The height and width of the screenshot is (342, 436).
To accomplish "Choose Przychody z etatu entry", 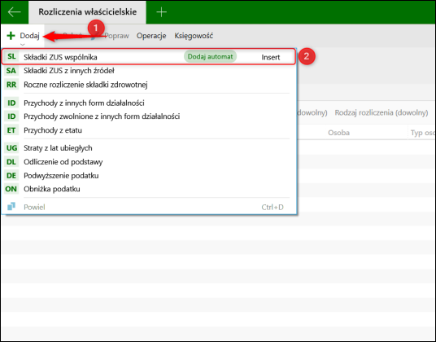I will point(149,130).
